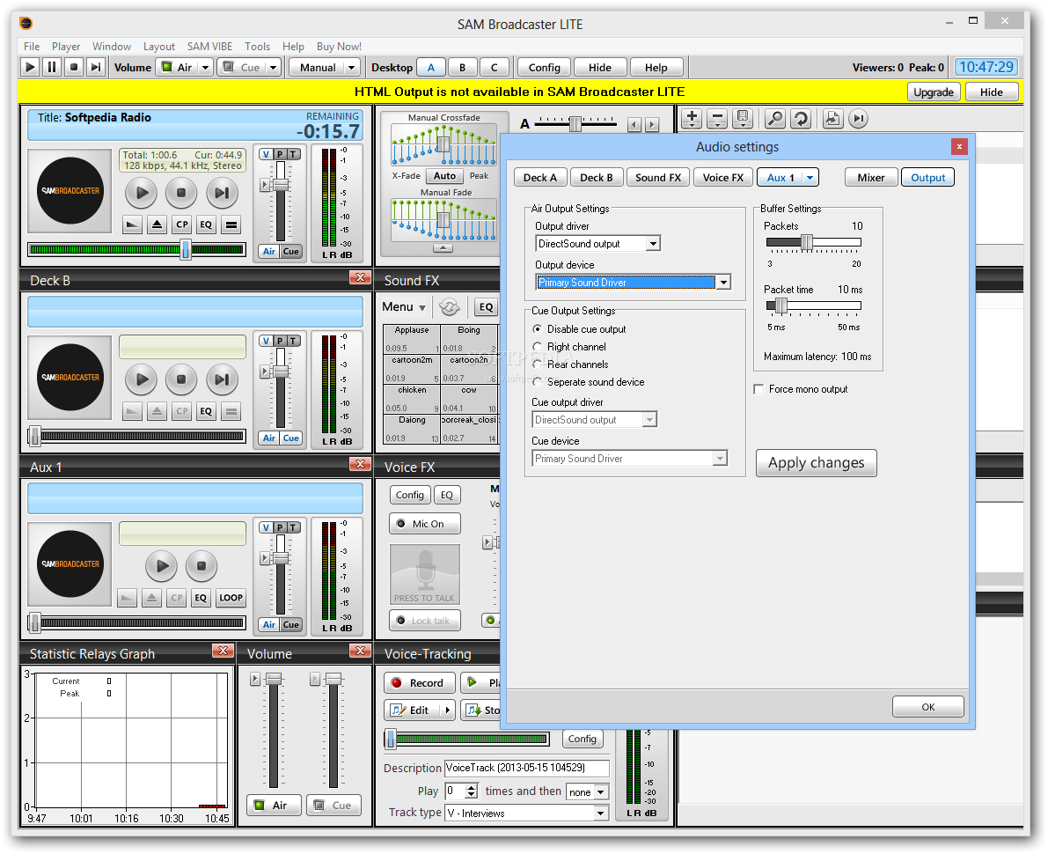Click the eject icon in Deck A

point(157,225)
